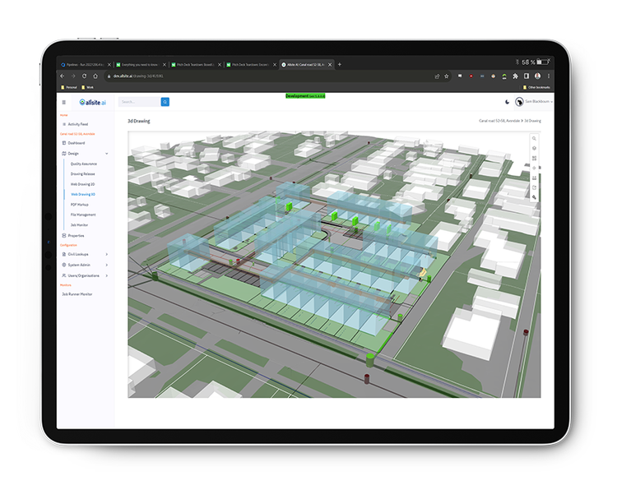
Task: Select Web Drawing 3D menu item
Action: pos(83,194)
